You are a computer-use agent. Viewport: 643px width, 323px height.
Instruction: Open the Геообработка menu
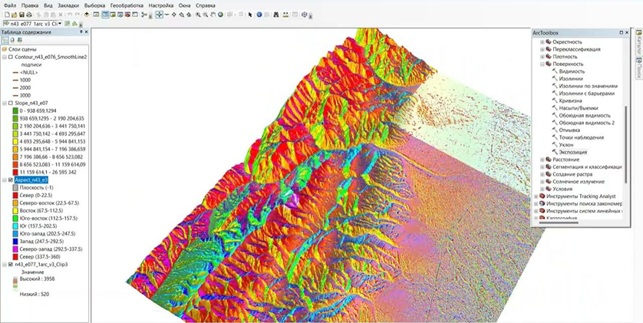126,5
